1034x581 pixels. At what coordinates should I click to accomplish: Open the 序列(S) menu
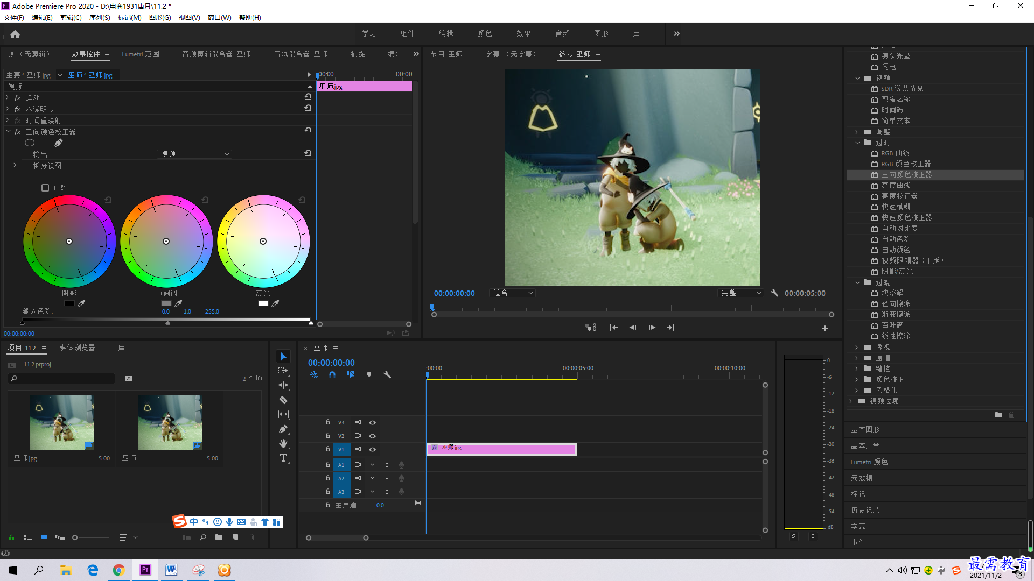point(100,18)
